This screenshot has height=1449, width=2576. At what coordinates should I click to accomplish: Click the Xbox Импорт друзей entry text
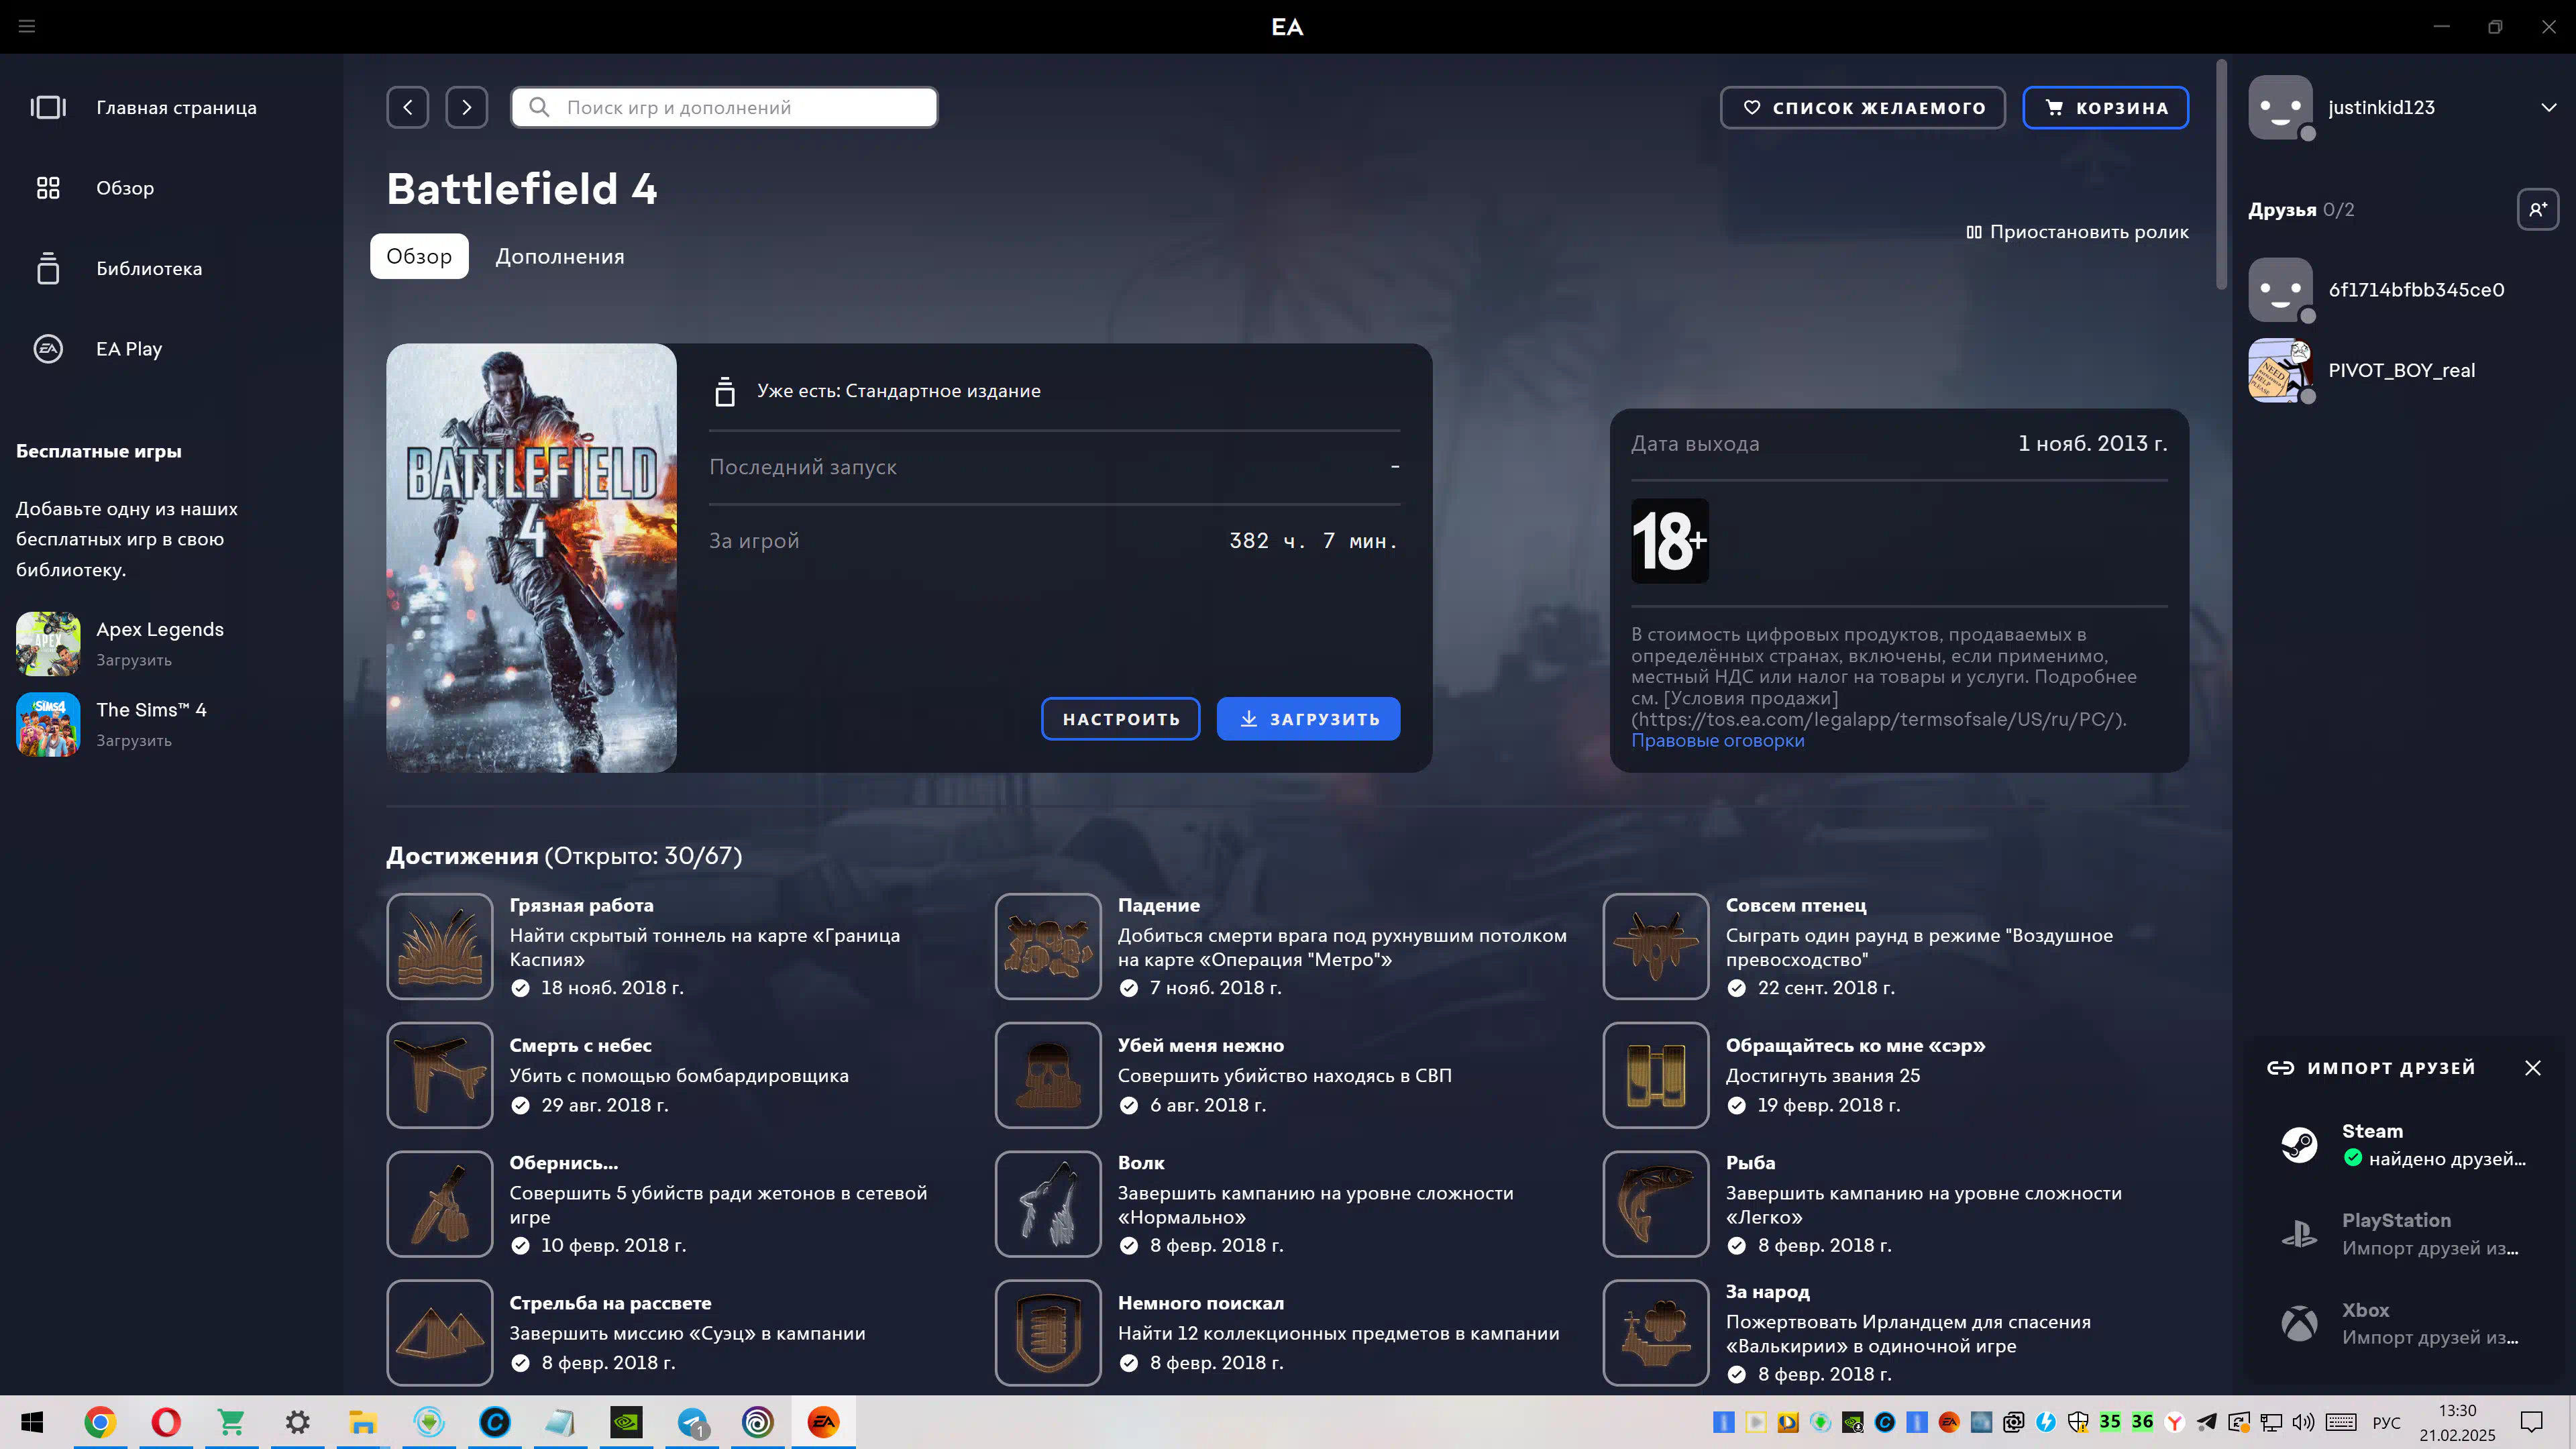click(x=2430, y=1337)
